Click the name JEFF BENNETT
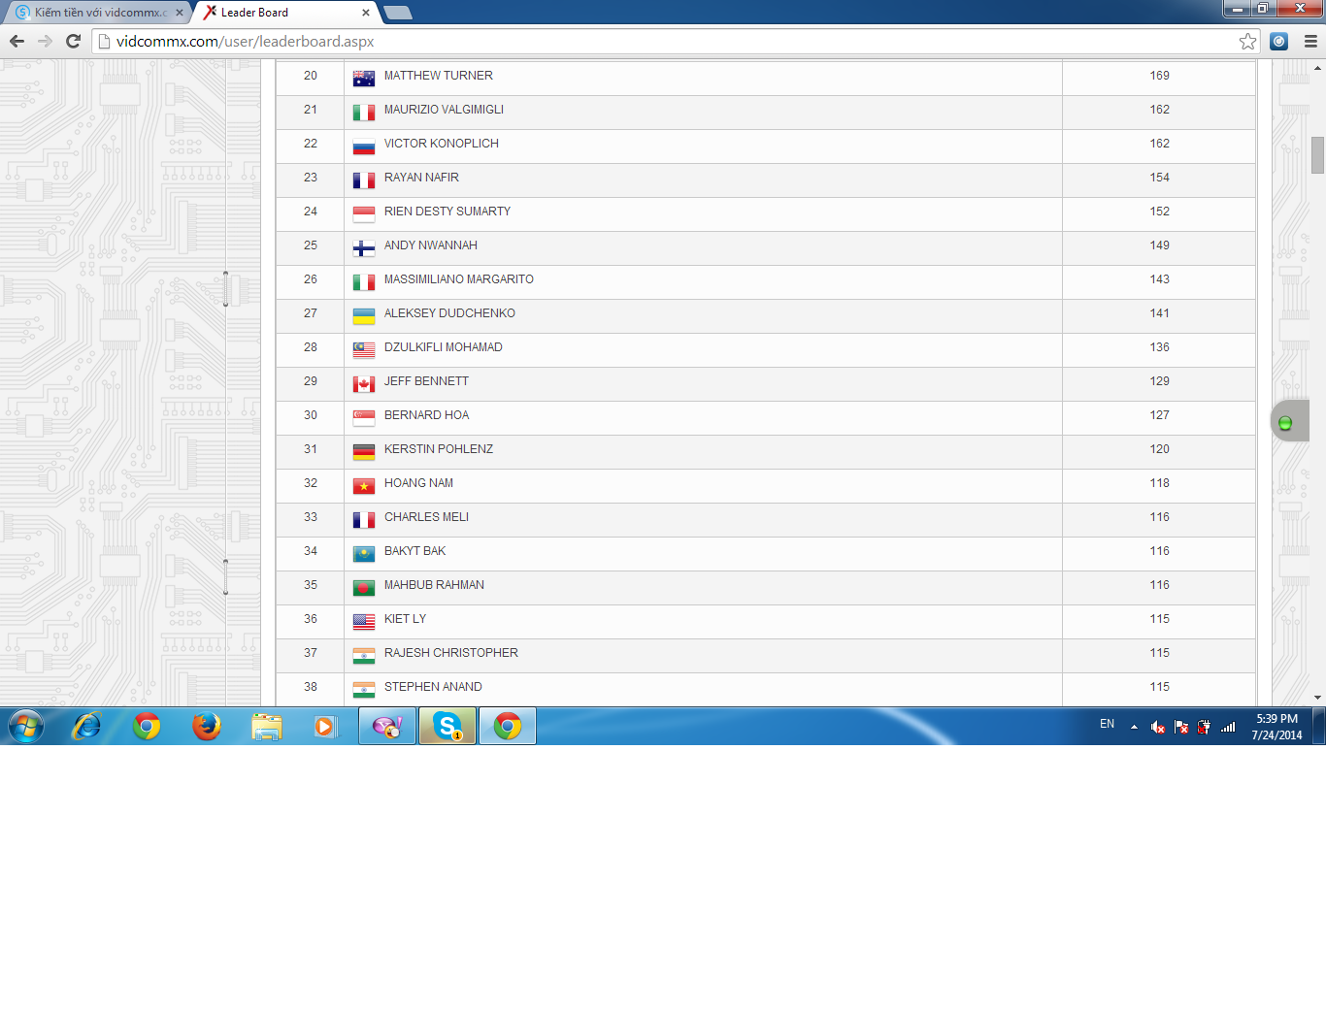 [426, 381]
